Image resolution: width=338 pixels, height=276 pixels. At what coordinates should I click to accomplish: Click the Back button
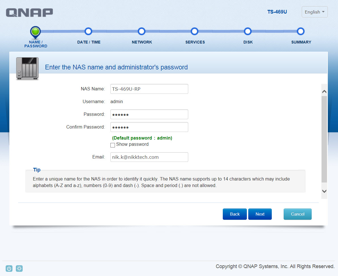click(235, 214)
